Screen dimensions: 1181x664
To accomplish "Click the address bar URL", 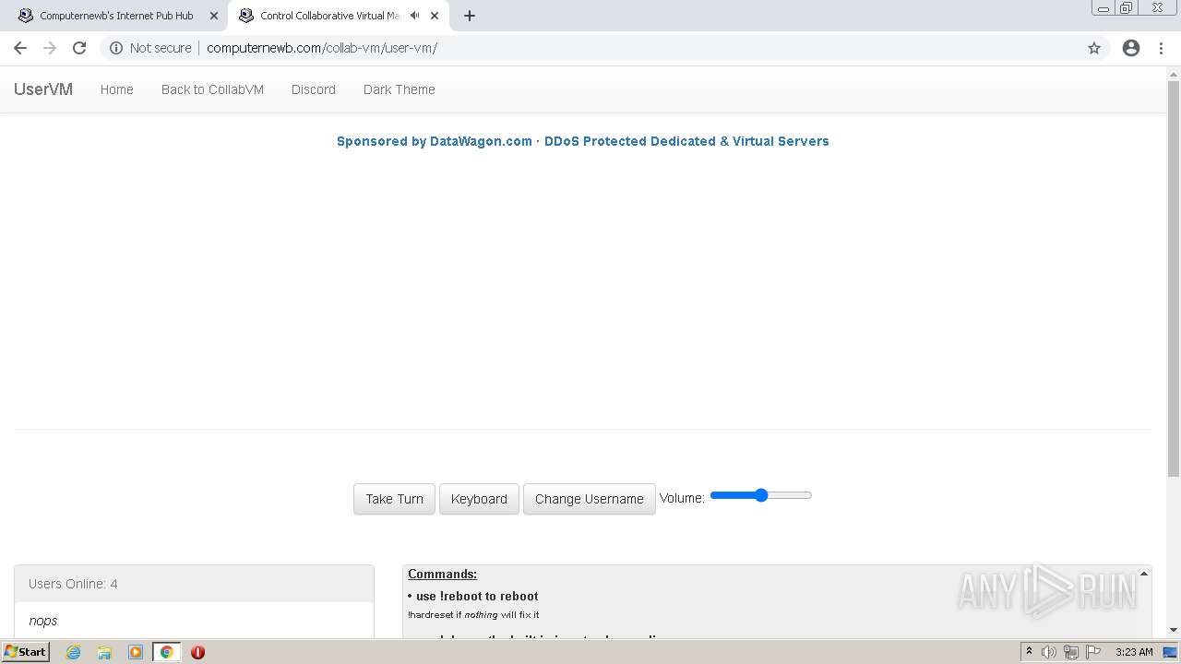I will (322, 48).
